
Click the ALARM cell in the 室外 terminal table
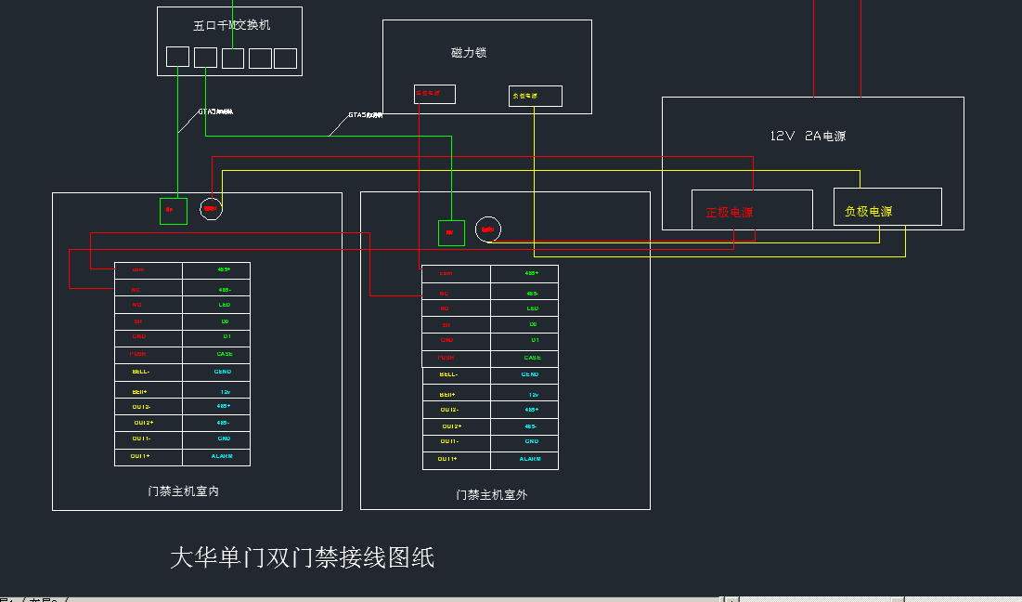tap(524, 461)
